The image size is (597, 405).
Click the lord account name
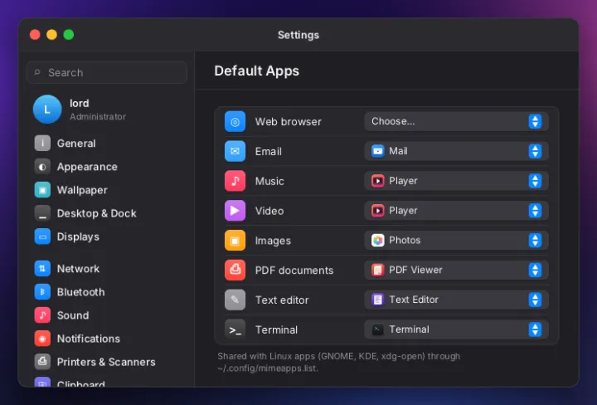pos(80,103)
